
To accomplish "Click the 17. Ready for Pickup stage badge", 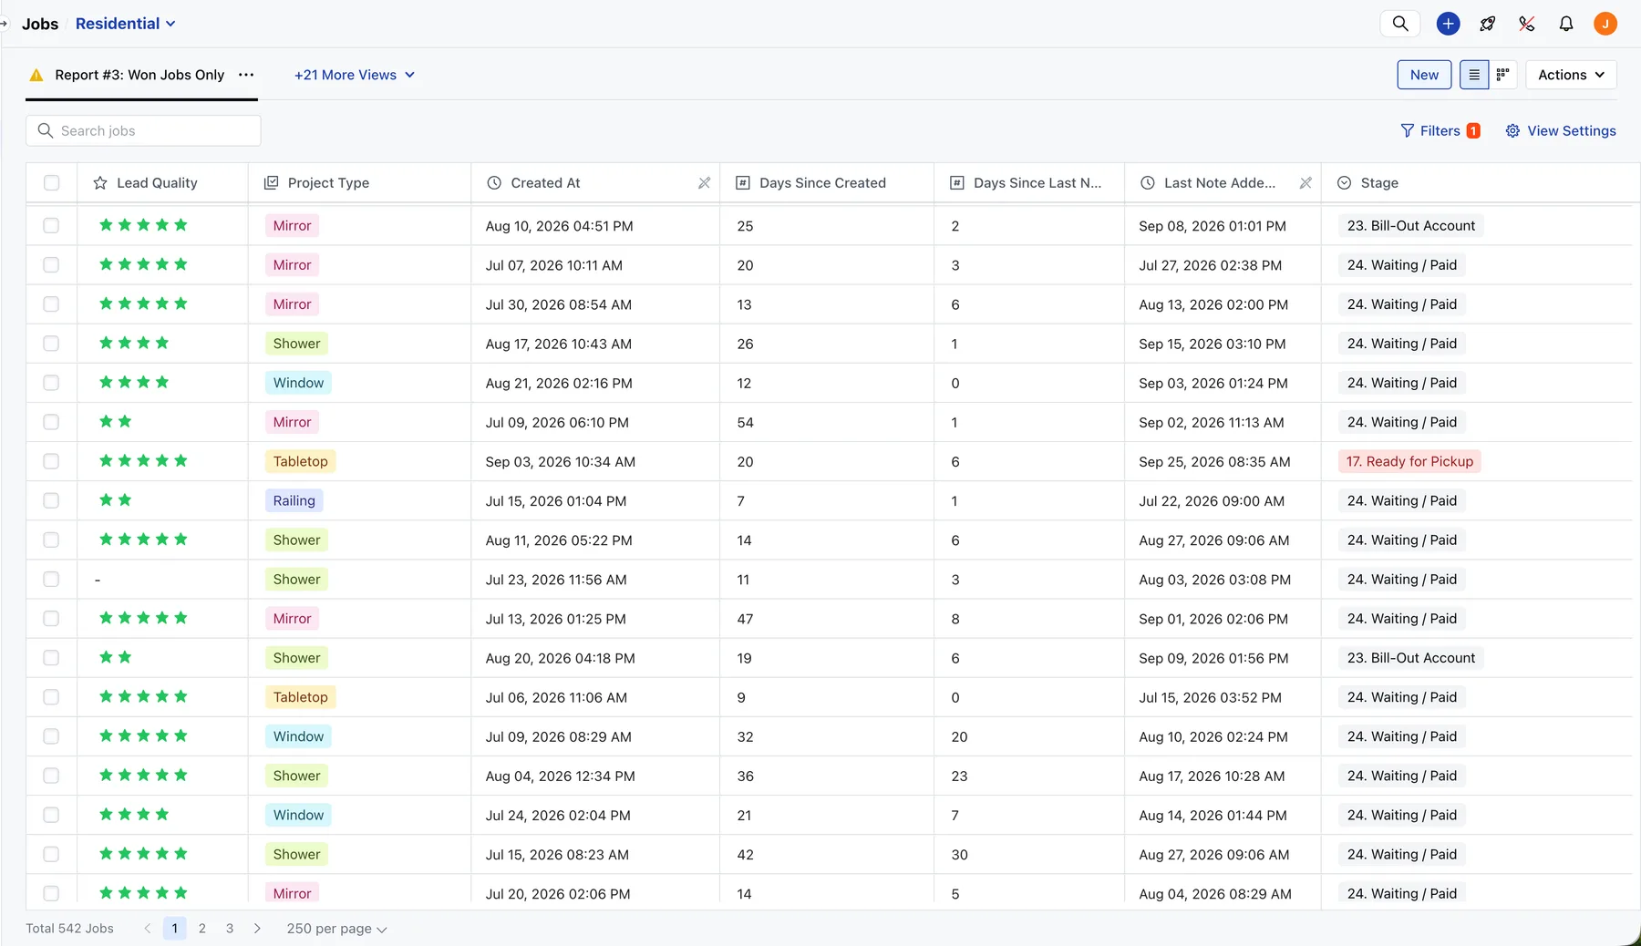I will click(x=1409, y=461).
